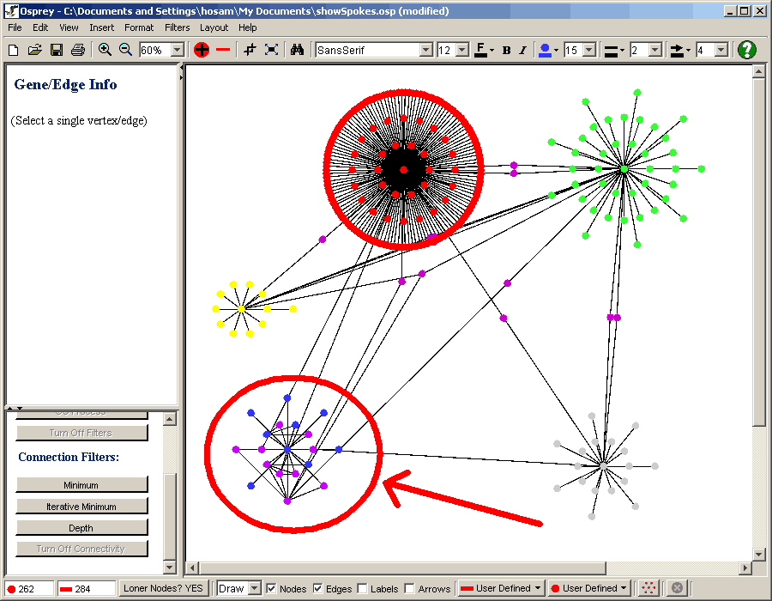Open the Draw mode dropdown
772x601 pixels.
254,588
